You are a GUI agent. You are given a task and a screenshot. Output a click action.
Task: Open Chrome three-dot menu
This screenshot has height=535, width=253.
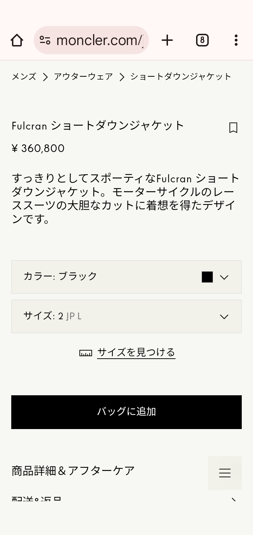[236, 40]
